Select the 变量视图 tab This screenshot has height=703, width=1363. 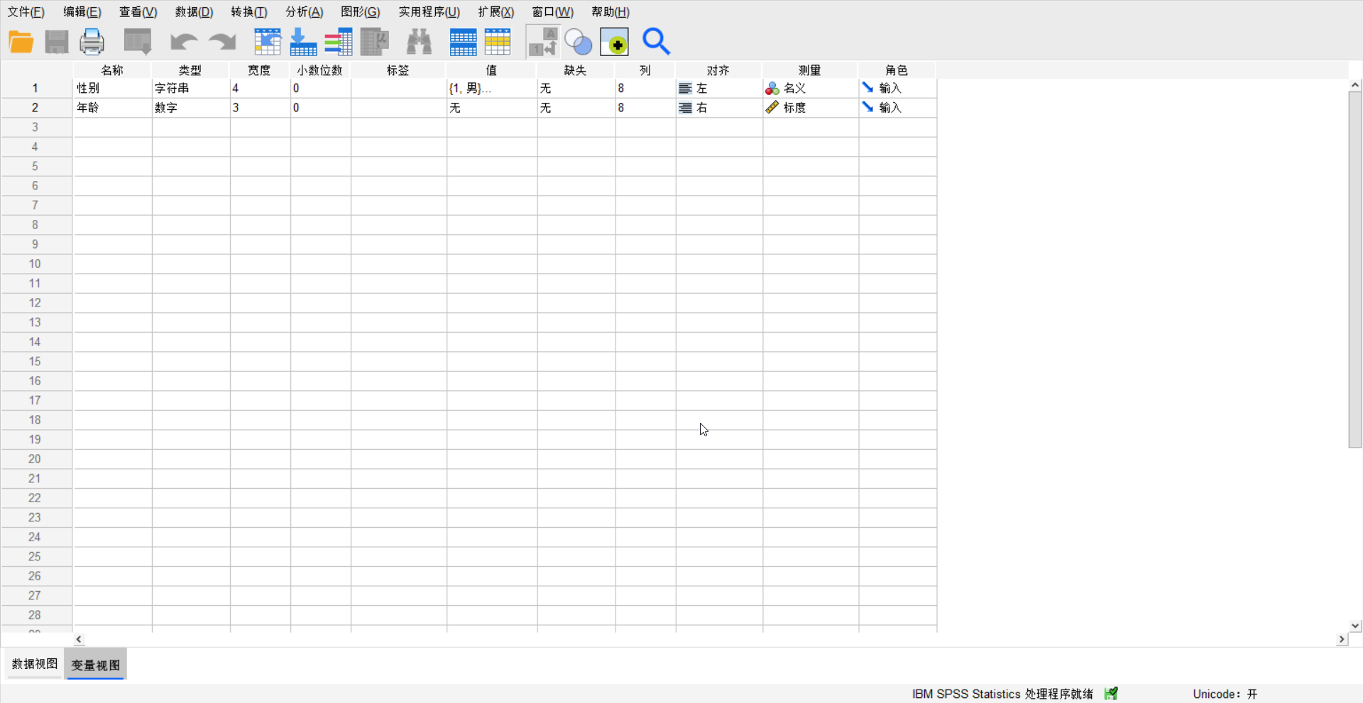point(96,665)
